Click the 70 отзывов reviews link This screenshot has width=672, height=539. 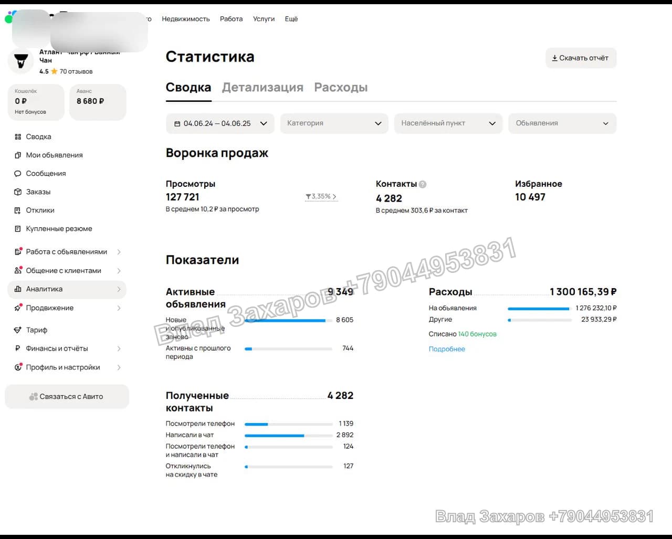click(76, 71)
